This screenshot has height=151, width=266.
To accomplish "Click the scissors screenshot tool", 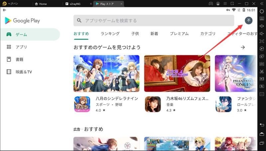I will [262, 71].
